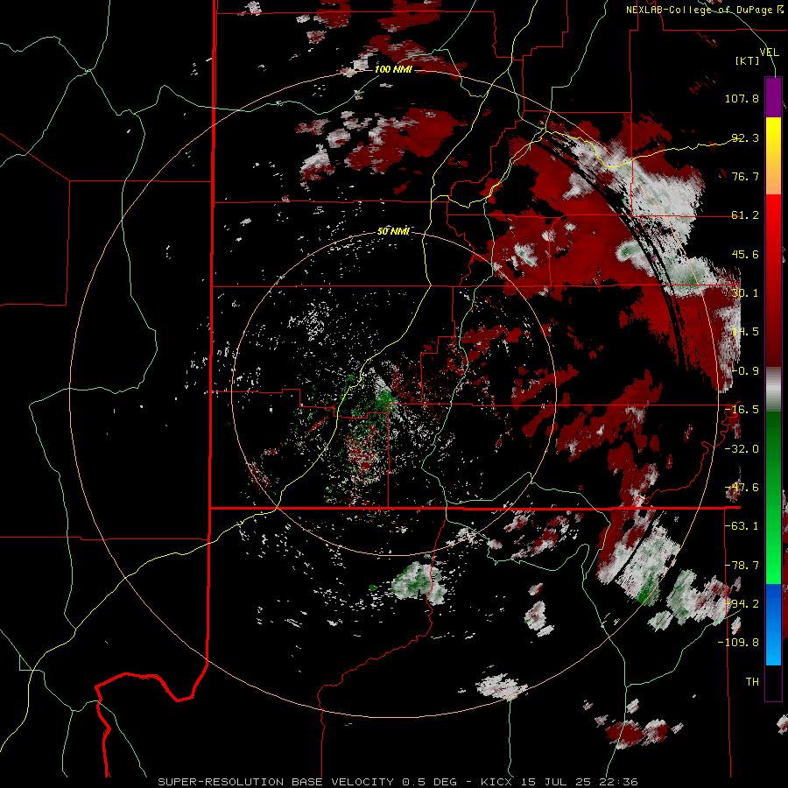Click the 100 NMI range ring label
This screenshot has width=788, height=788.
pos(393,69)
